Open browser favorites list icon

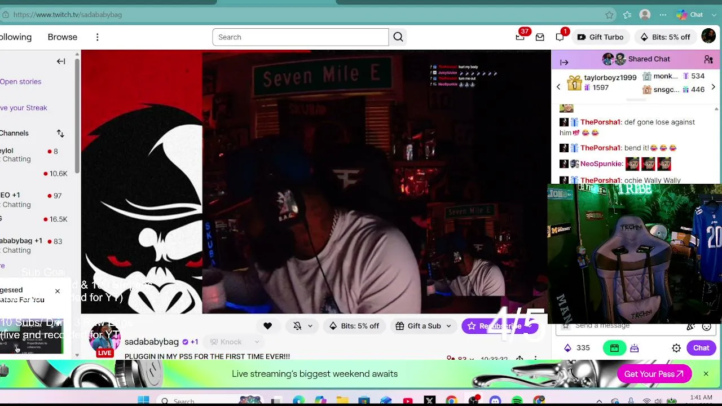point(627,15)
